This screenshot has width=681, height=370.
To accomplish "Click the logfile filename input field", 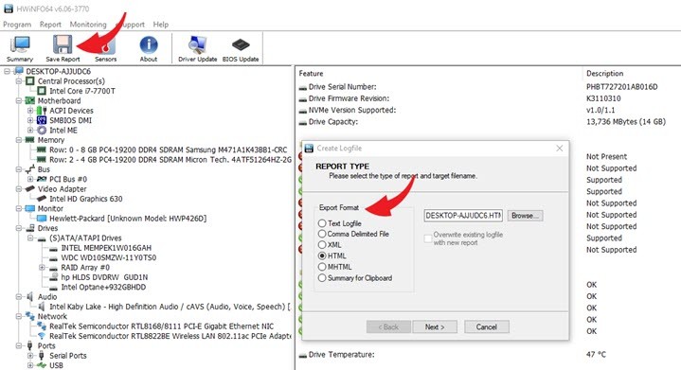I will click(x=463, y=216).
